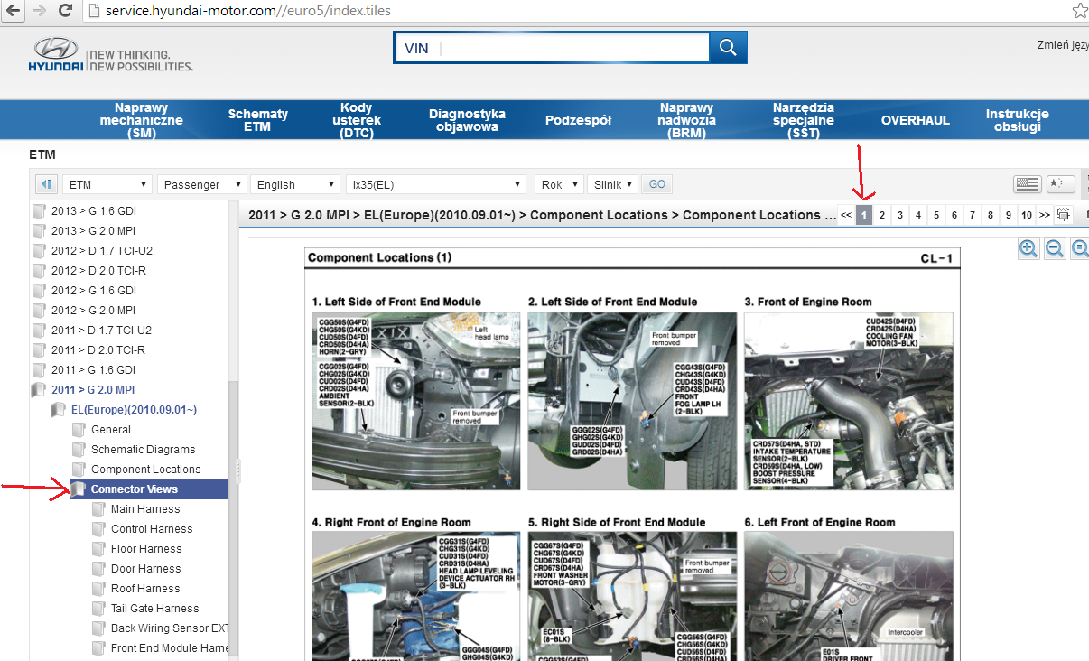The image size is (1089, 661).
Task: Go to page 10
Action: click(1026, 215)
